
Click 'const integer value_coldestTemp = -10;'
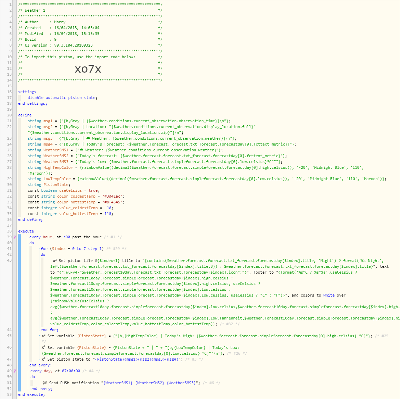point(70,209)
